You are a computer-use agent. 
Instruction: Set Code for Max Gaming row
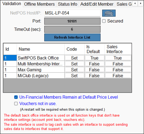(x=74, y=70)
